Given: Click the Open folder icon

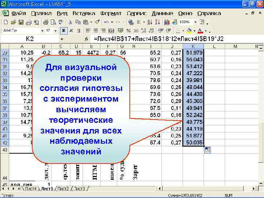Looking at the screenshot, I should [x=13, y=22].
